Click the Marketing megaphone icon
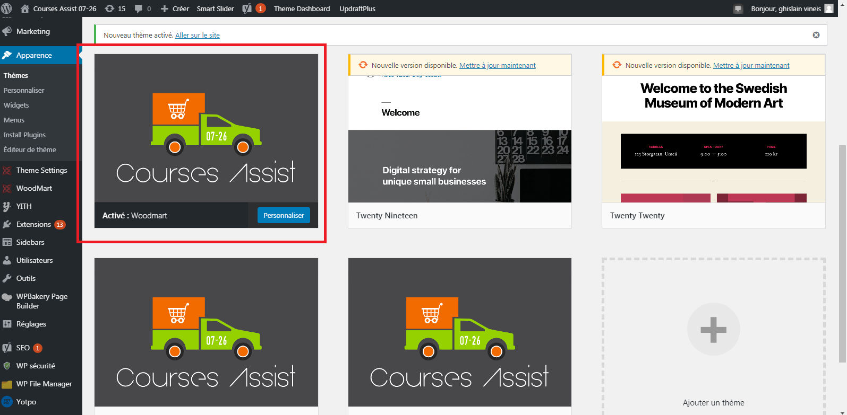 (x=7, y=31)
